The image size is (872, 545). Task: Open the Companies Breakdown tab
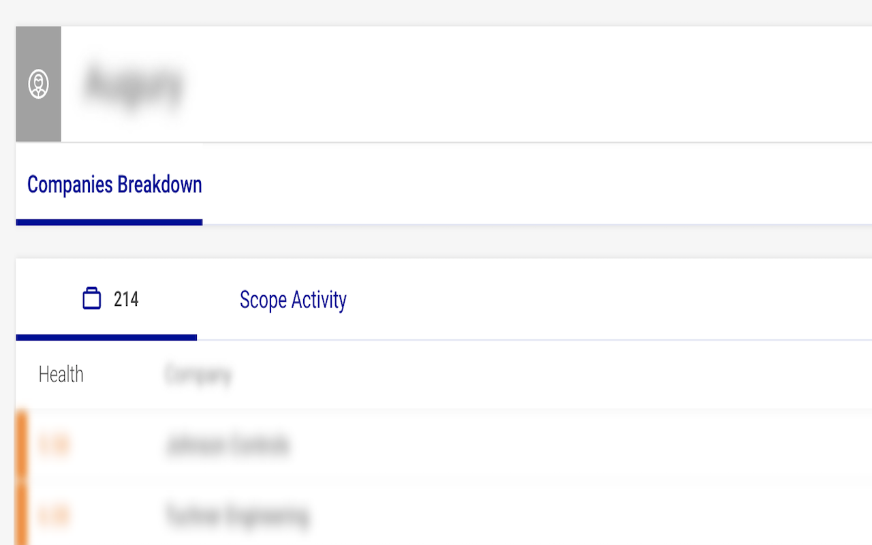(114, 185)
